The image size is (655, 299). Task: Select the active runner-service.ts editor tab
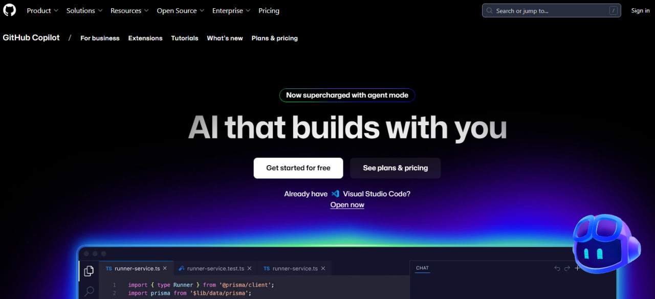pos(136,268)
